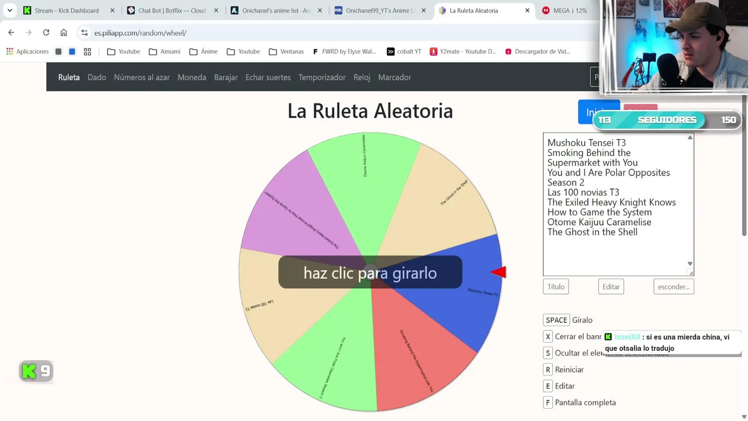This screenshot has height=421, width=748.
Task: Close the Chat Bot BotRix tab
Action: 216,11
